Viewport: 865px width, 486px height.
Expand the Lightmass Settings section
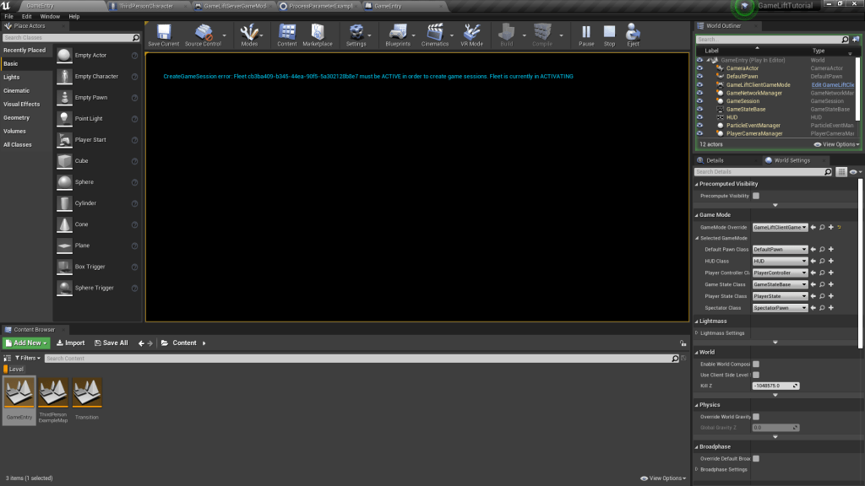[x=698, y=333]
